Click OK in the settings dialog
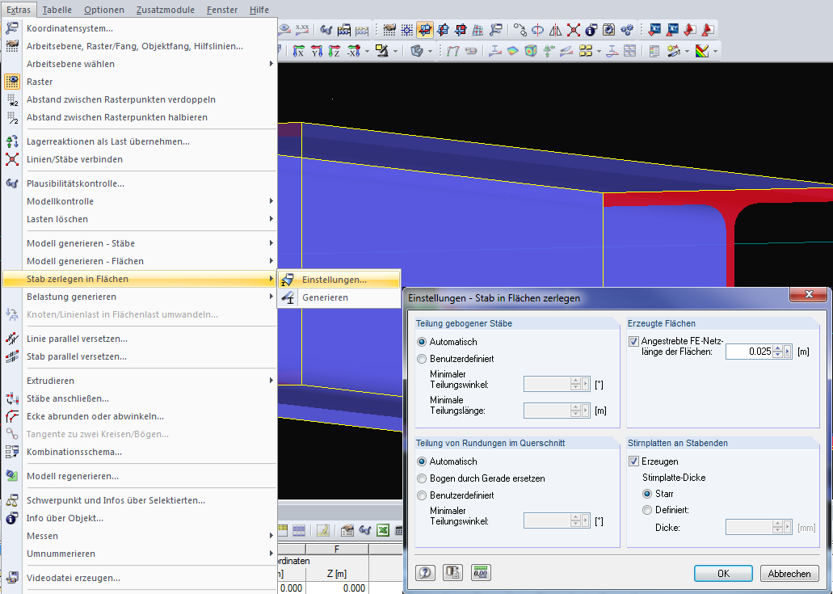Image resolution: width=833 pixels, height=594 pixels. [x=723, y=573]
